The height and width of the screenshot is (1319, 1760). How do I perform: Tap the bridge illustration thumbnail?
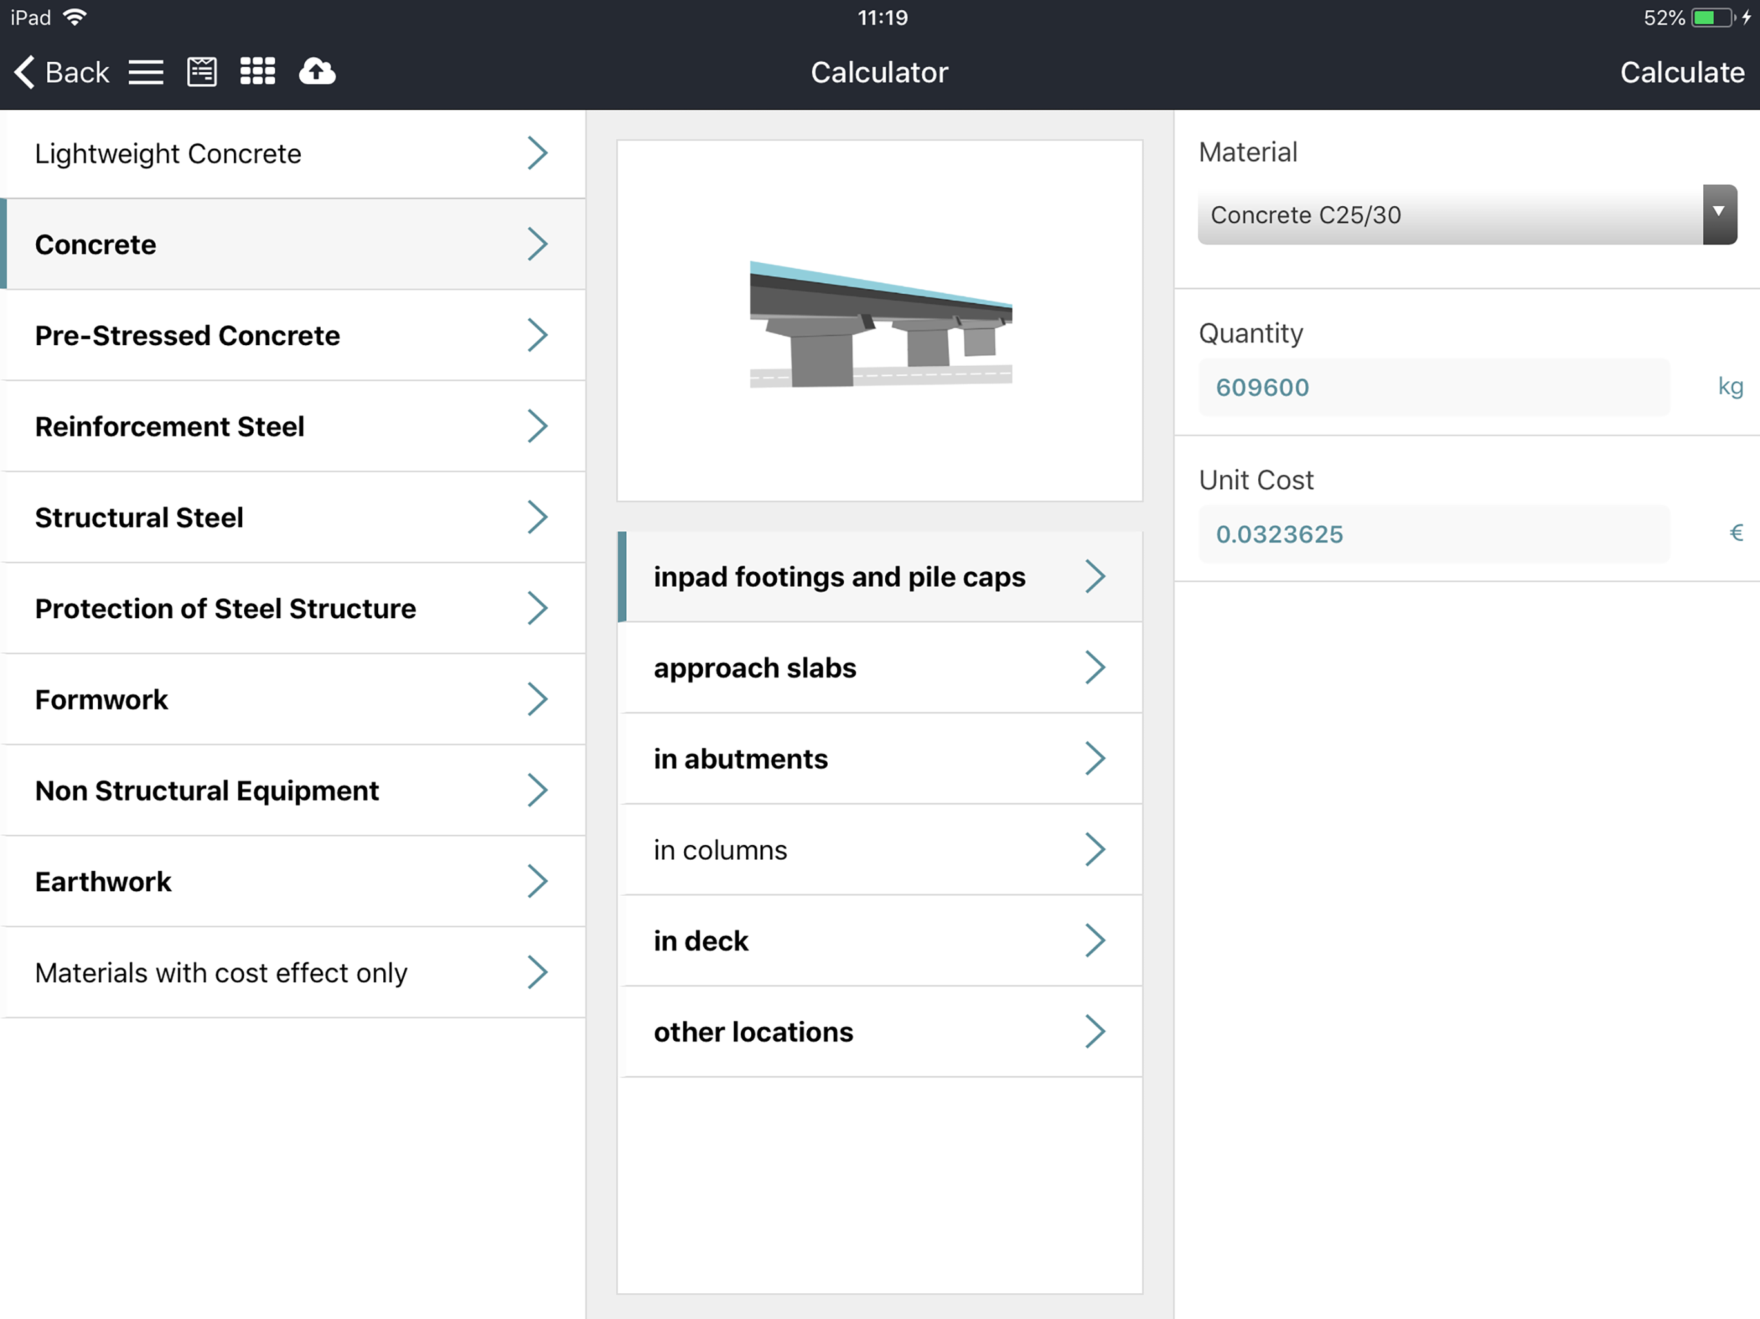pyautogui.click(x=879, y=322)
